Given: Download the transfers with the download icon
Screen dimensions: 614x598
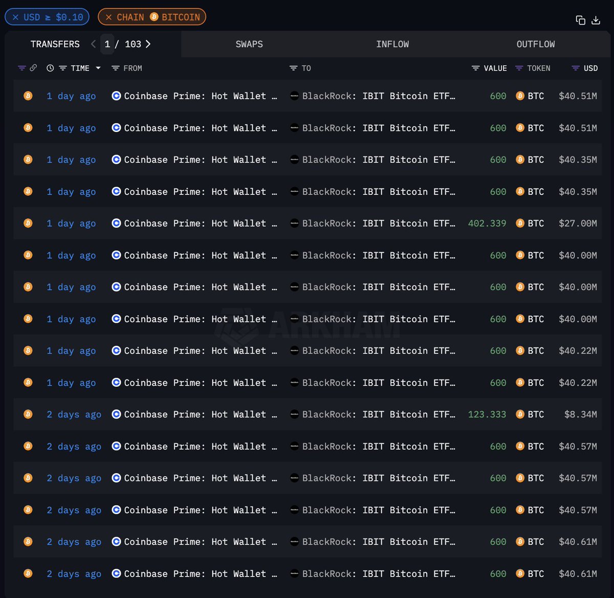Looking at the screenshot, I should [596, 20].
